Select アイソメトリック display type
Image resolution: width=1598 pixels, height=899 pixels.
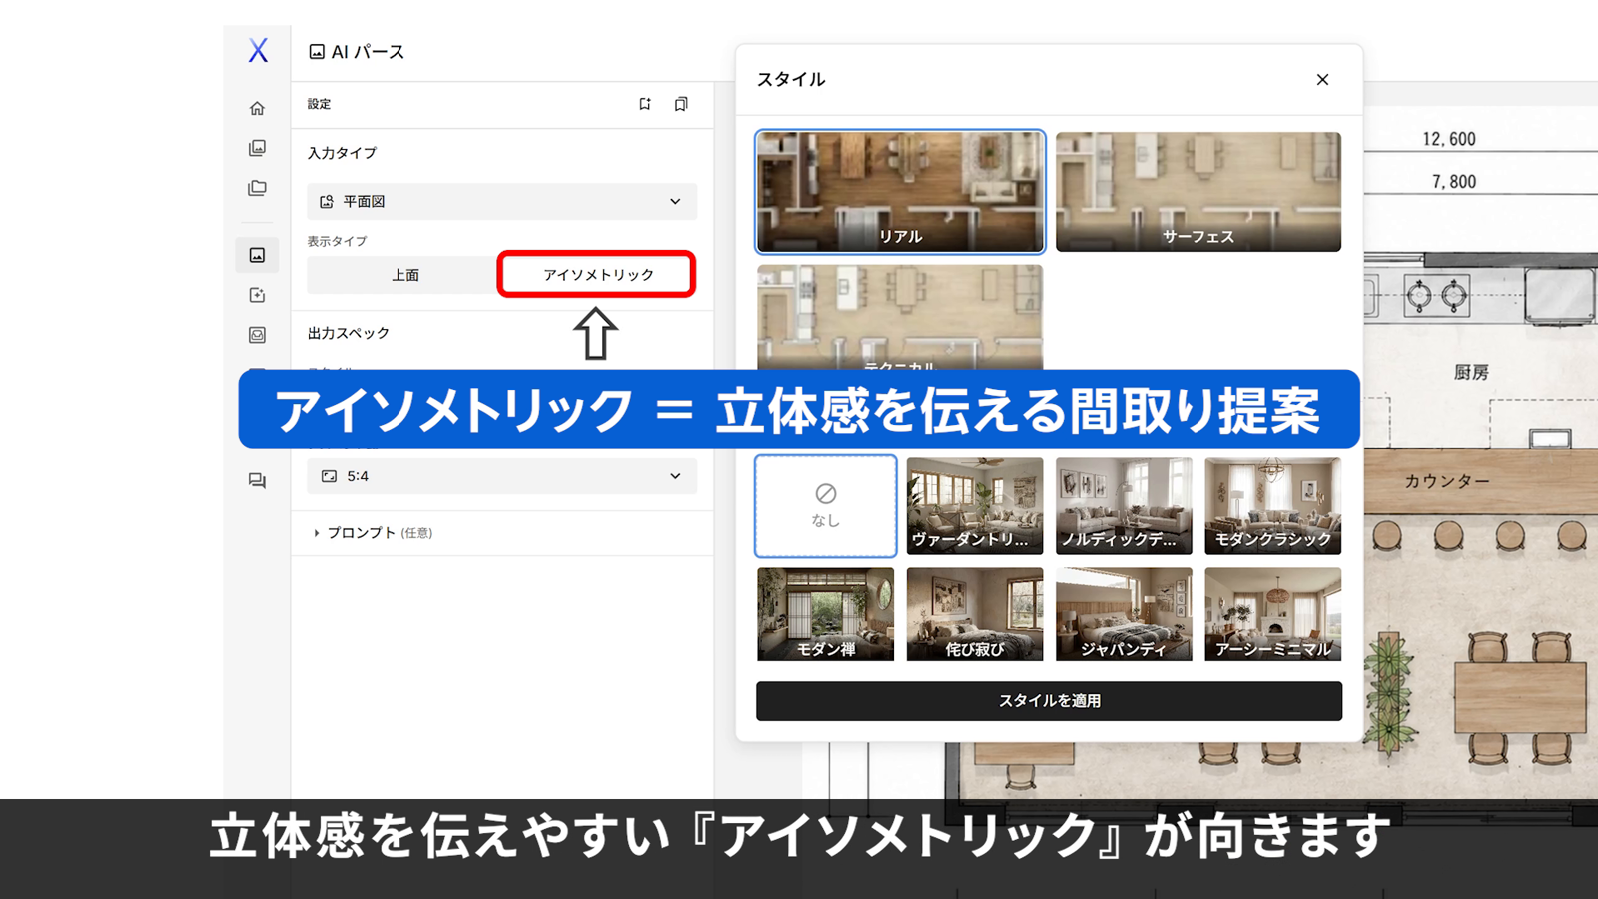597,274
